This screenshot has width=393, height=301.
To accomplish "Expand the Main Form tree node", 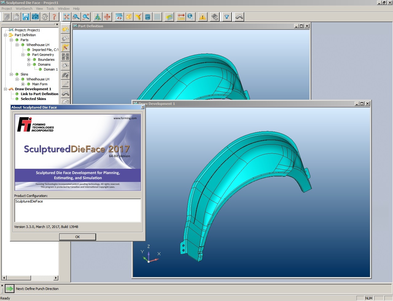I will [23, 84].
